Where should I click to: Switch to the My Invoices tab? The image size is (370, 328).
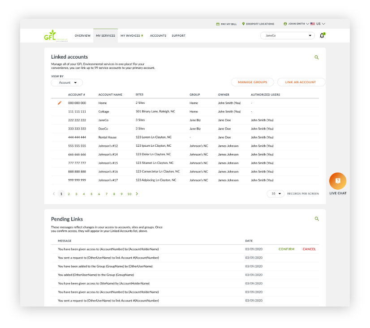click(x=131, y=36)
